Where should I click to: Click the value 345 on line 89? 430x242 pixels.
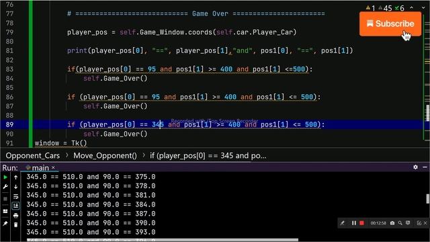tap(158, 124)
